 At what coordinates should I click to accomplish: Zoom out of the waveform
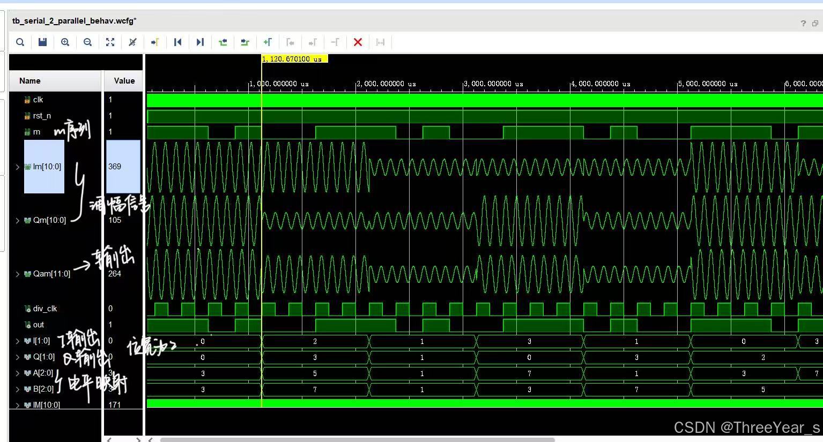(87, 42)
